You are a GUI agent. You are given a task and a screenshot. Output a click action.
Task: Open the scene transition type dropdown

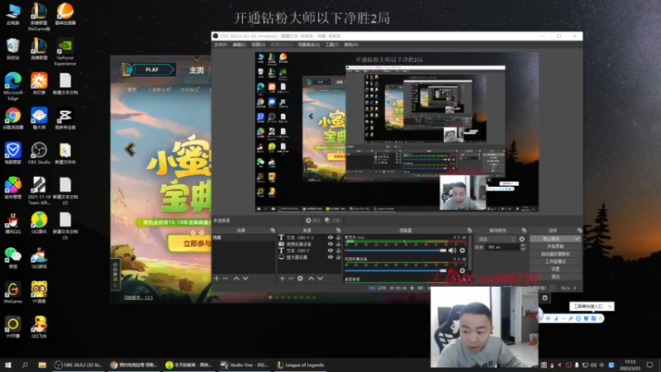point(496,239)
